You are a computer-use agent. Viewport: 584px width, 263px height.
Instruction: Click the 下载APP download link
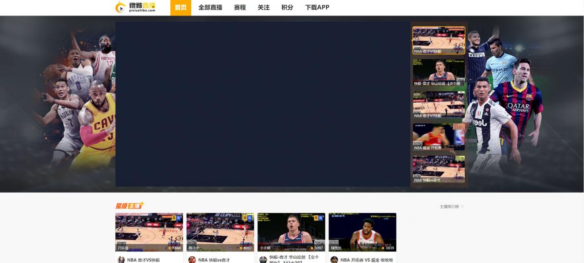[x=317, y=8]
